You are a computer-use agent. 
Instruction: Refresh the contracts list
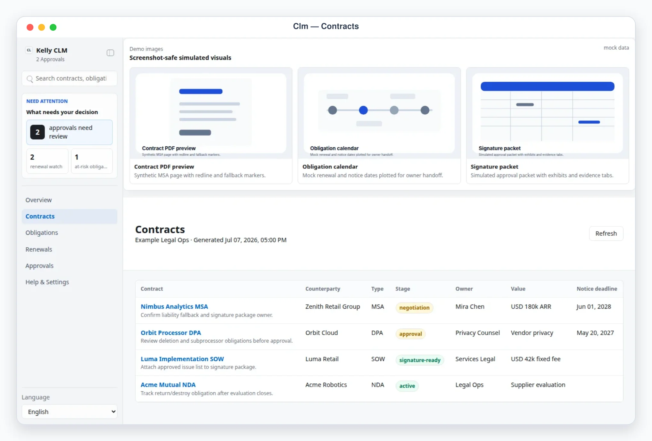[x=606, y=233]
